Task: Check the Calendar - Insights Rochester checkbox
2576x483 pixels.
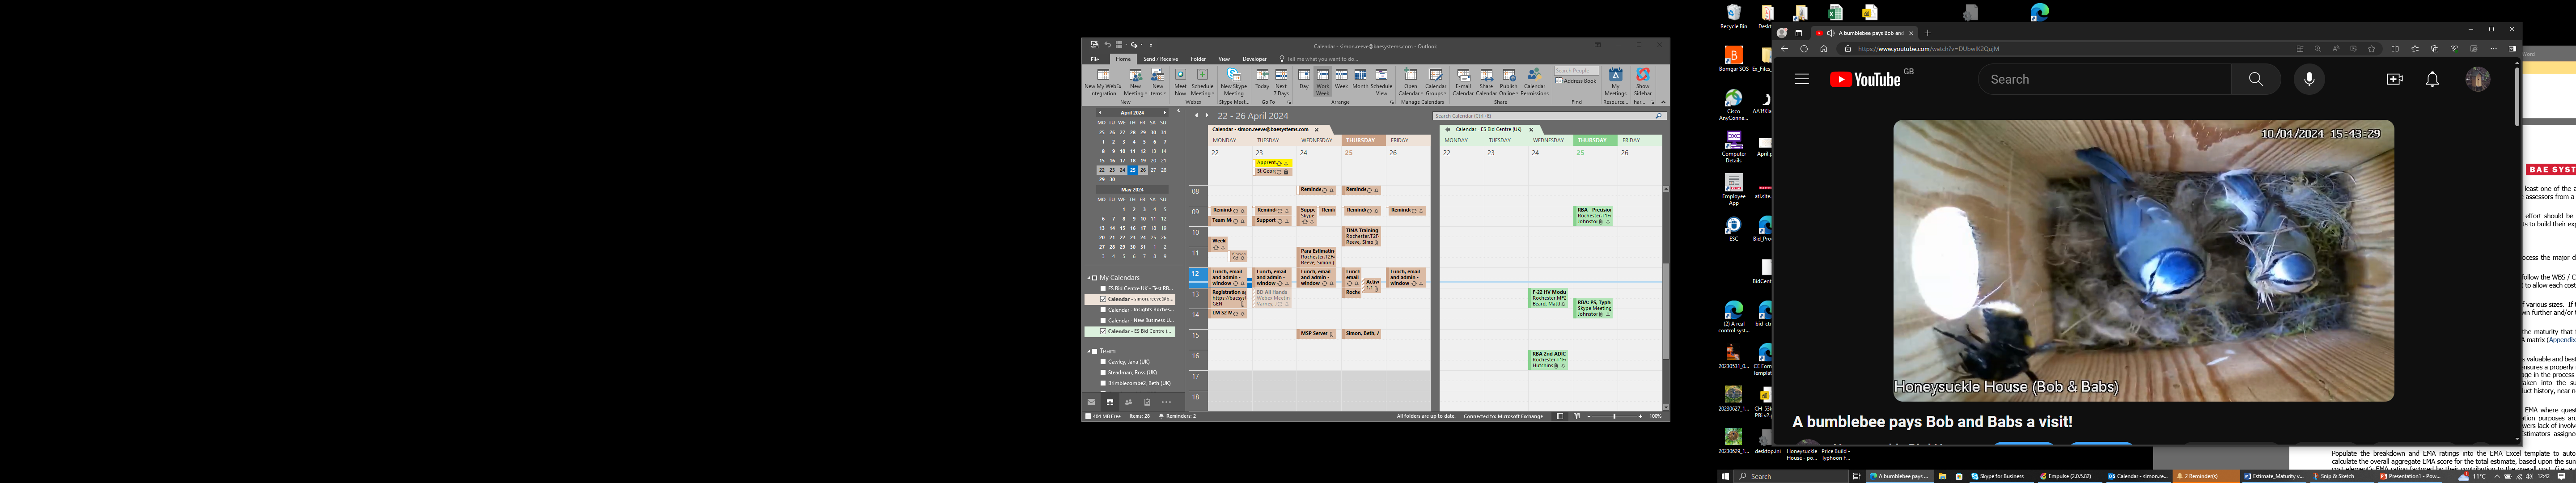Action: coord(1103,310)
